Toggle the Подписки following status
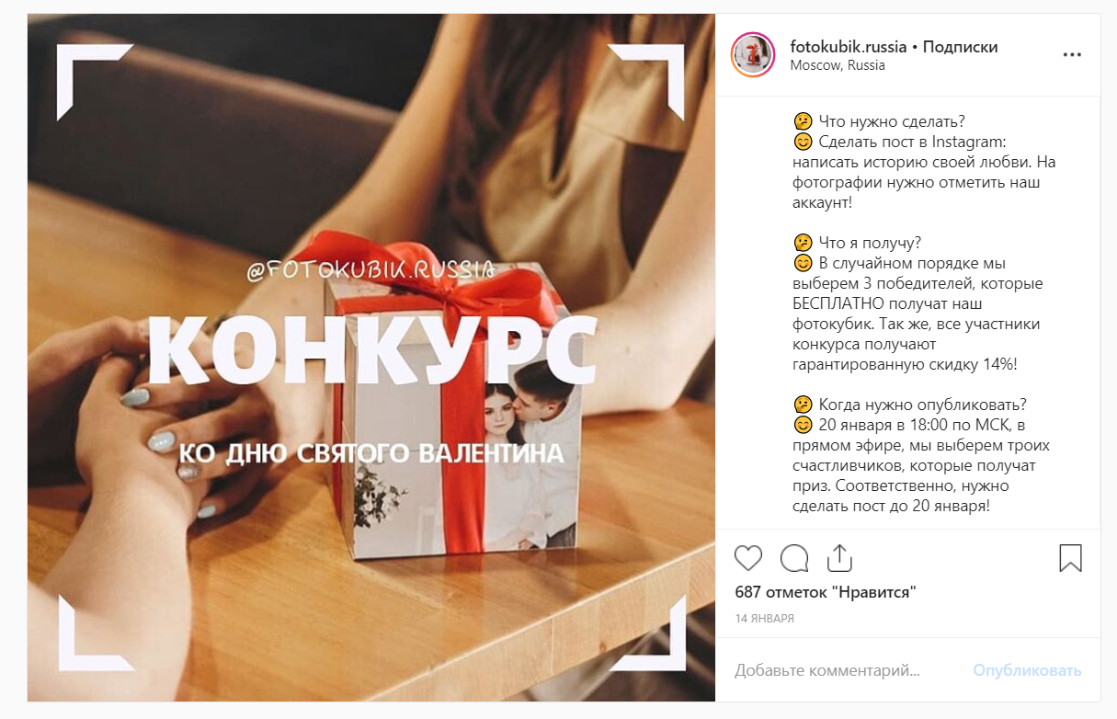Viewport: 1117px width, 719px height. tap(960, 47)
